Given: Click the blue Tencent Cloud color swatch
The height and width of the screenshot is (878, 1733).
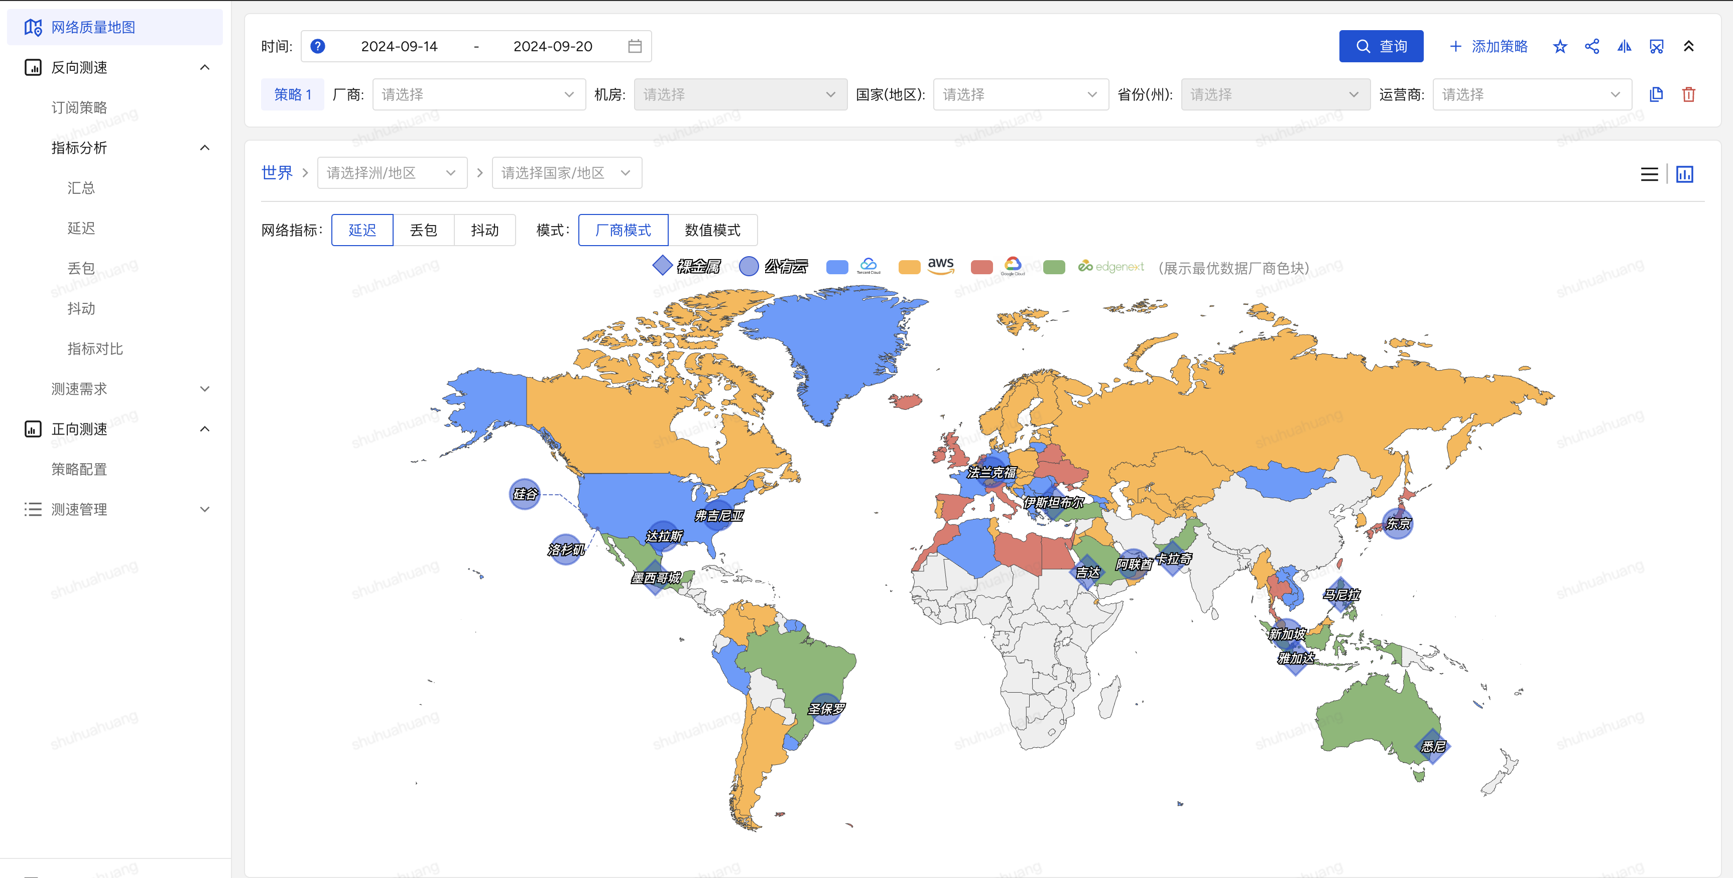Looking at the screenshot, I should pos(837,267).
